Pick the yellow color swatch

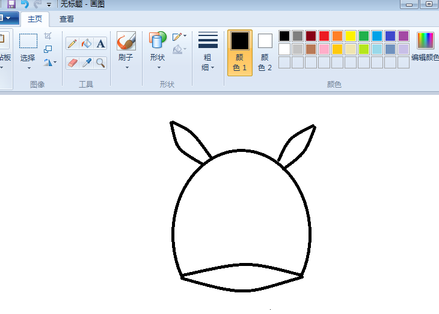tap(351, 36)
